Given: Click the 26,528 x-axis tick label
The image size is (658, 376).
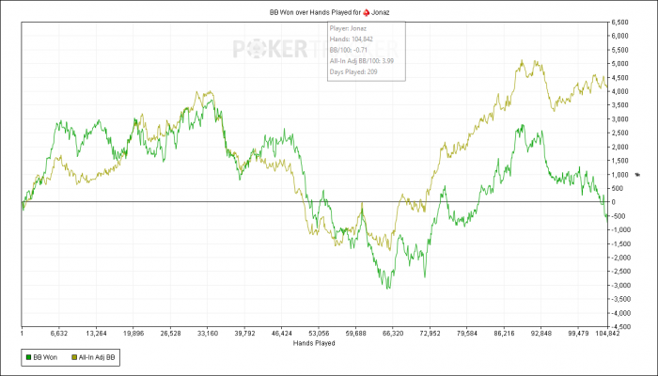Looking at the screenshot, I should point(170,334).
